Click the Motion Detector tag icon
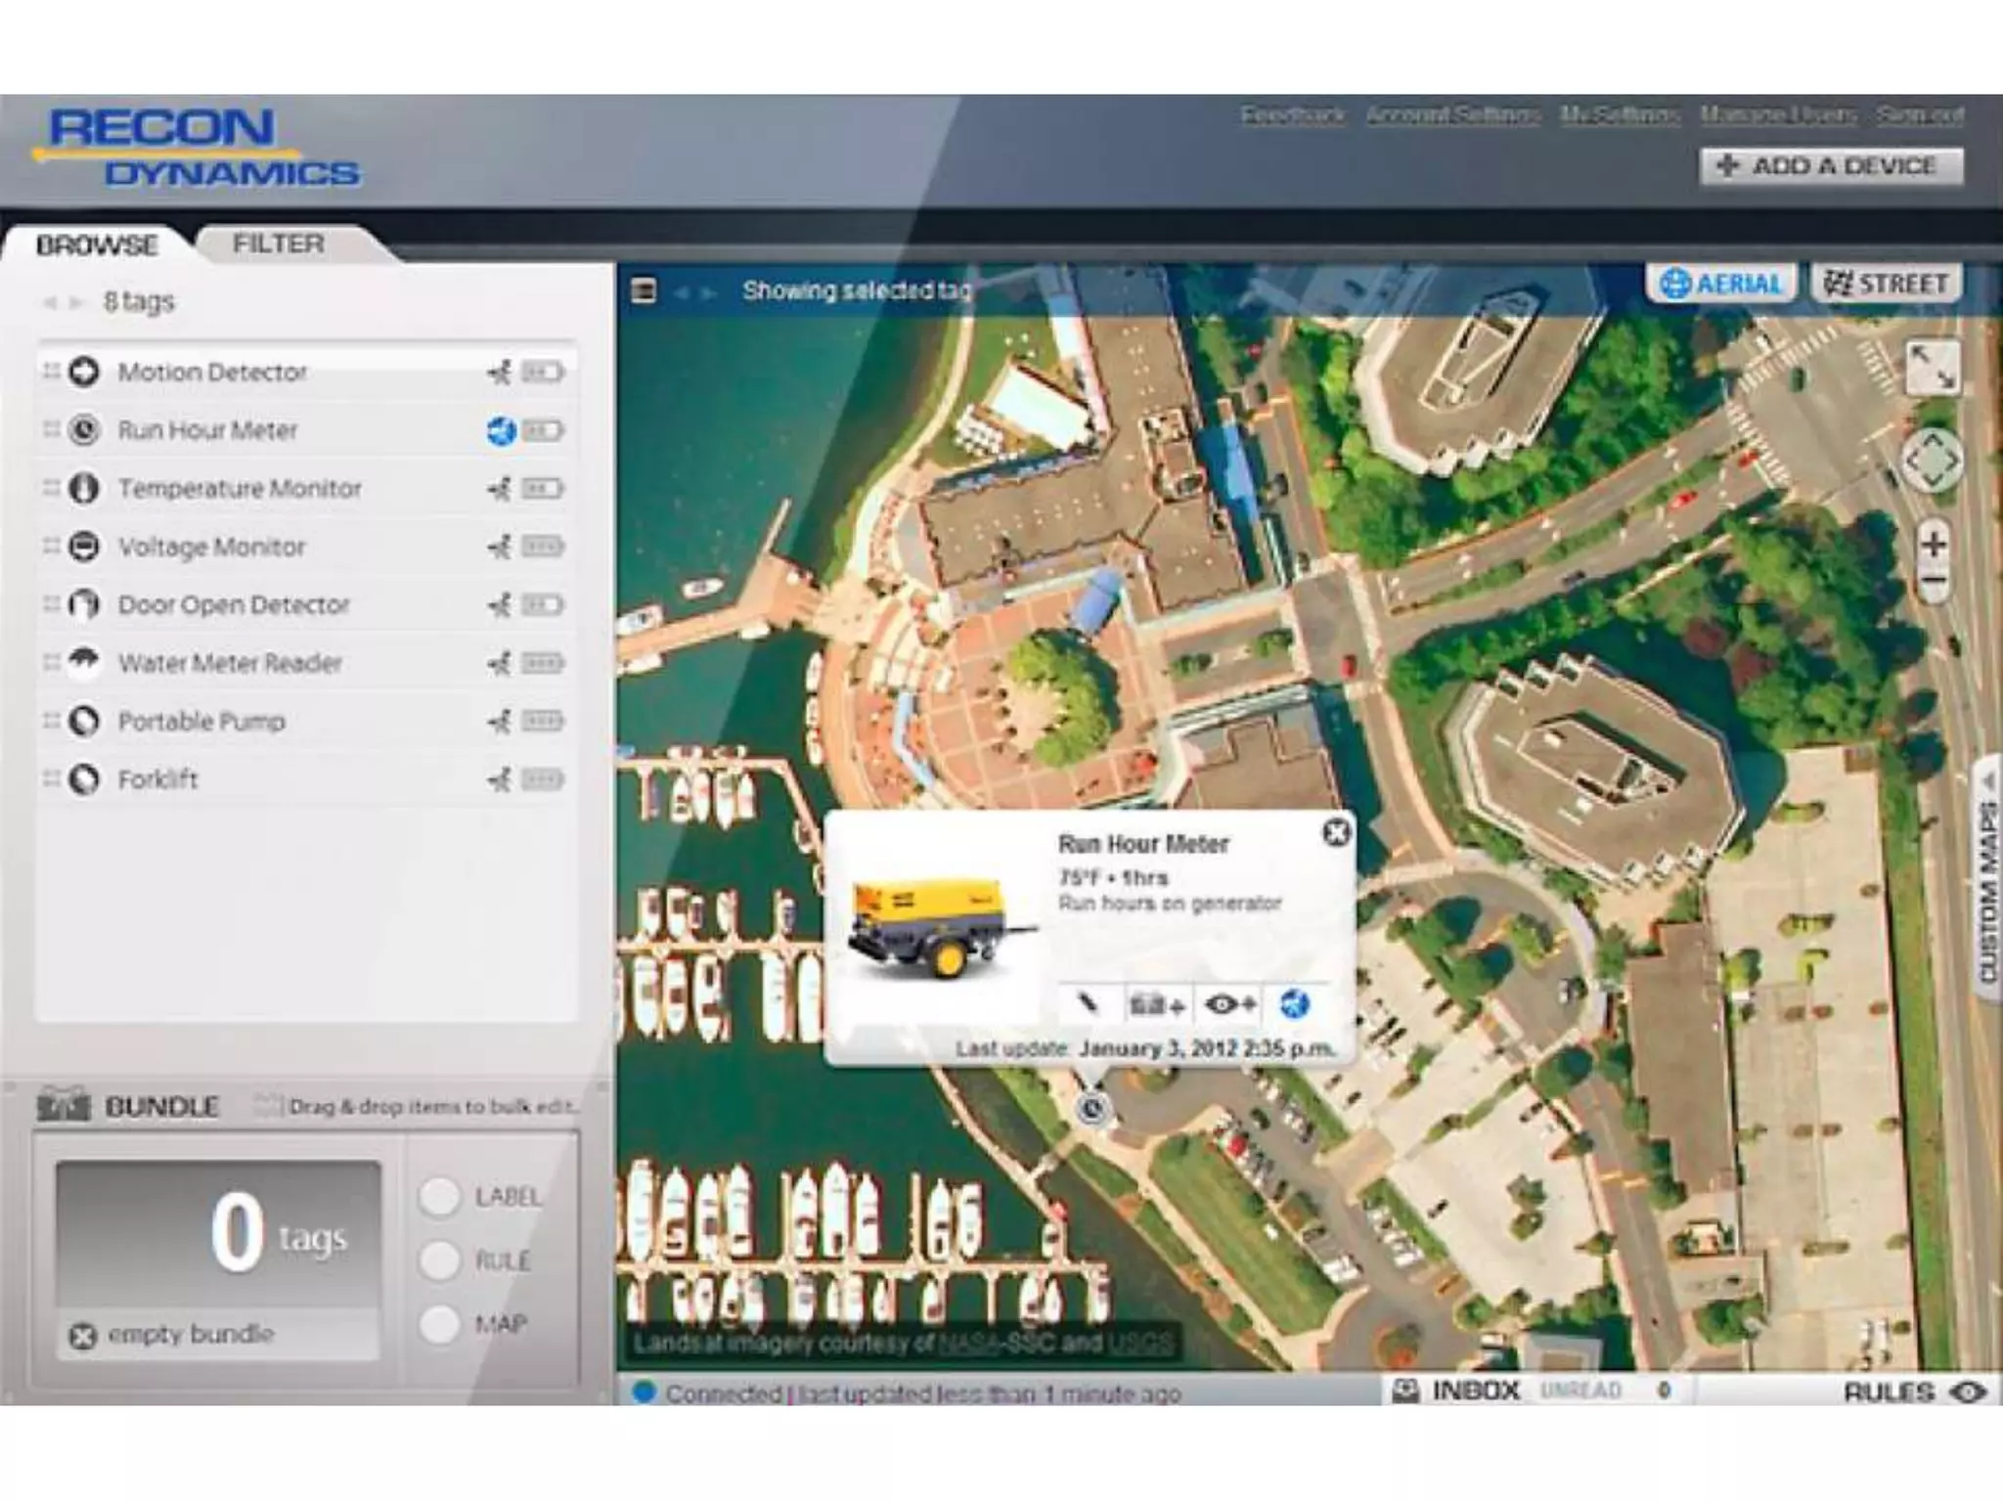The image size is (2003, 1502). click(84, 372)
